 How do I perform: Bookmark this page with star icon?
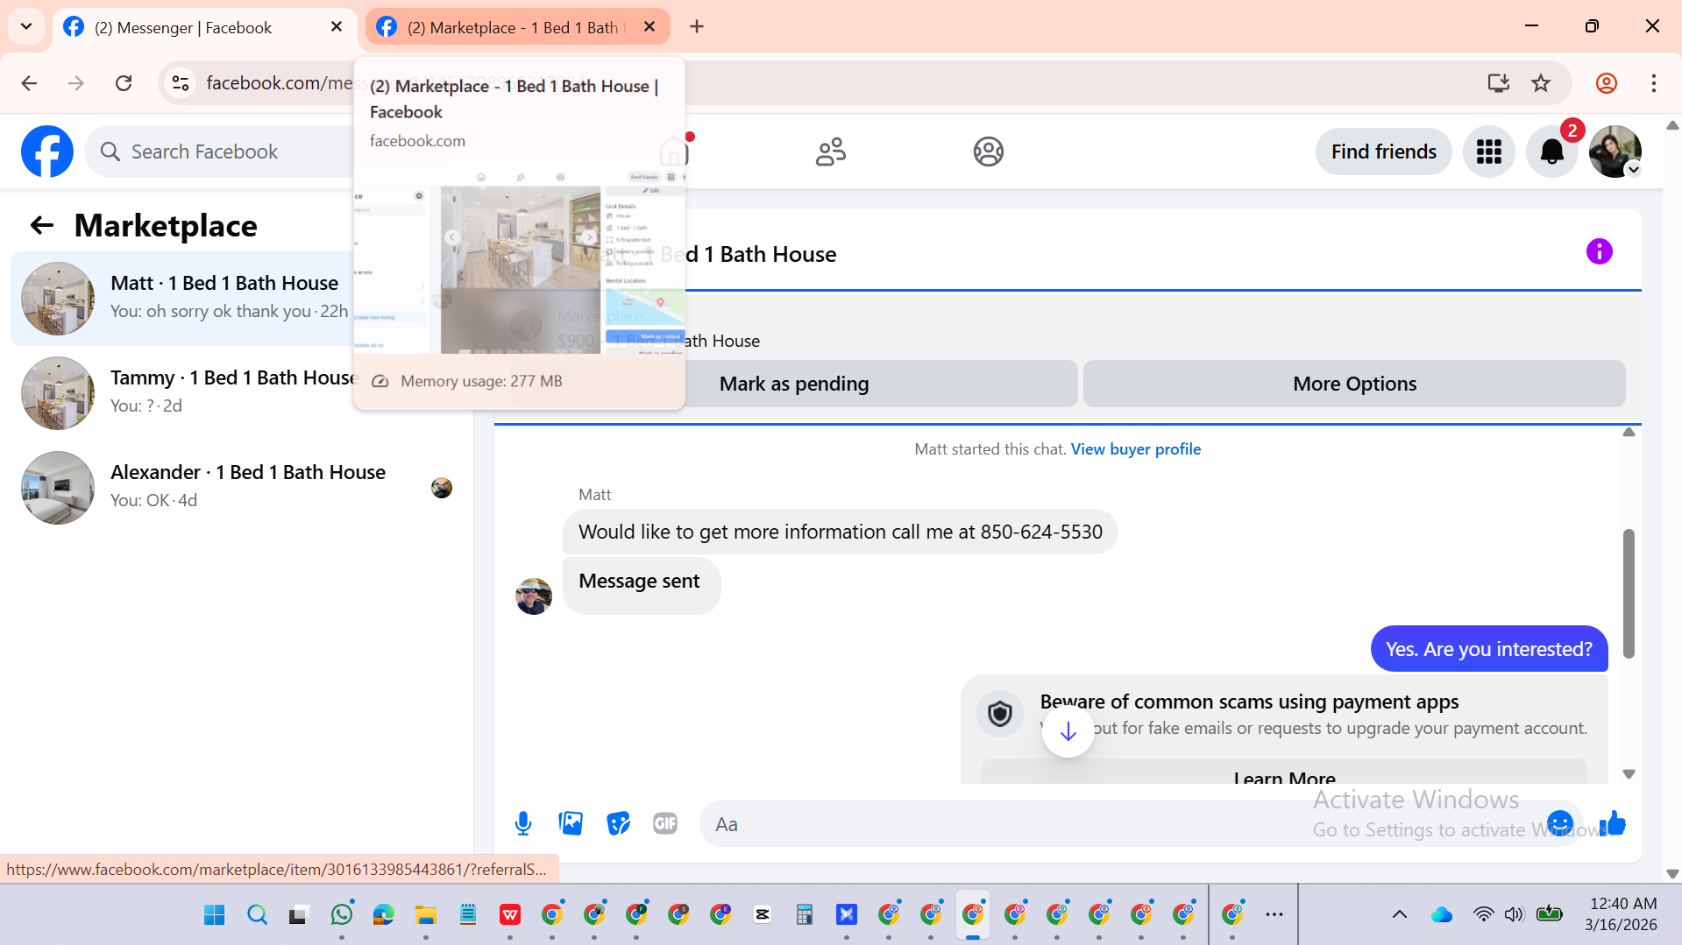[1541, 83]
